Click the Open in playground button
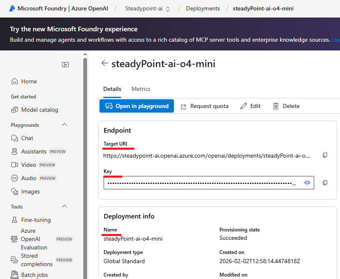The image size is (340, 279). 136,106
